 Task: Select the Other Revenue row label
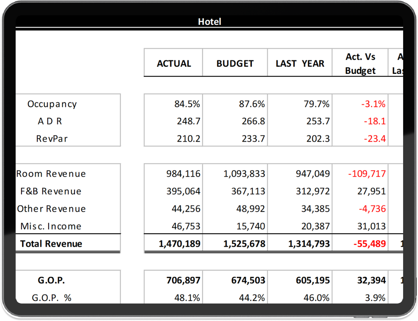click(x=51, y=209)
